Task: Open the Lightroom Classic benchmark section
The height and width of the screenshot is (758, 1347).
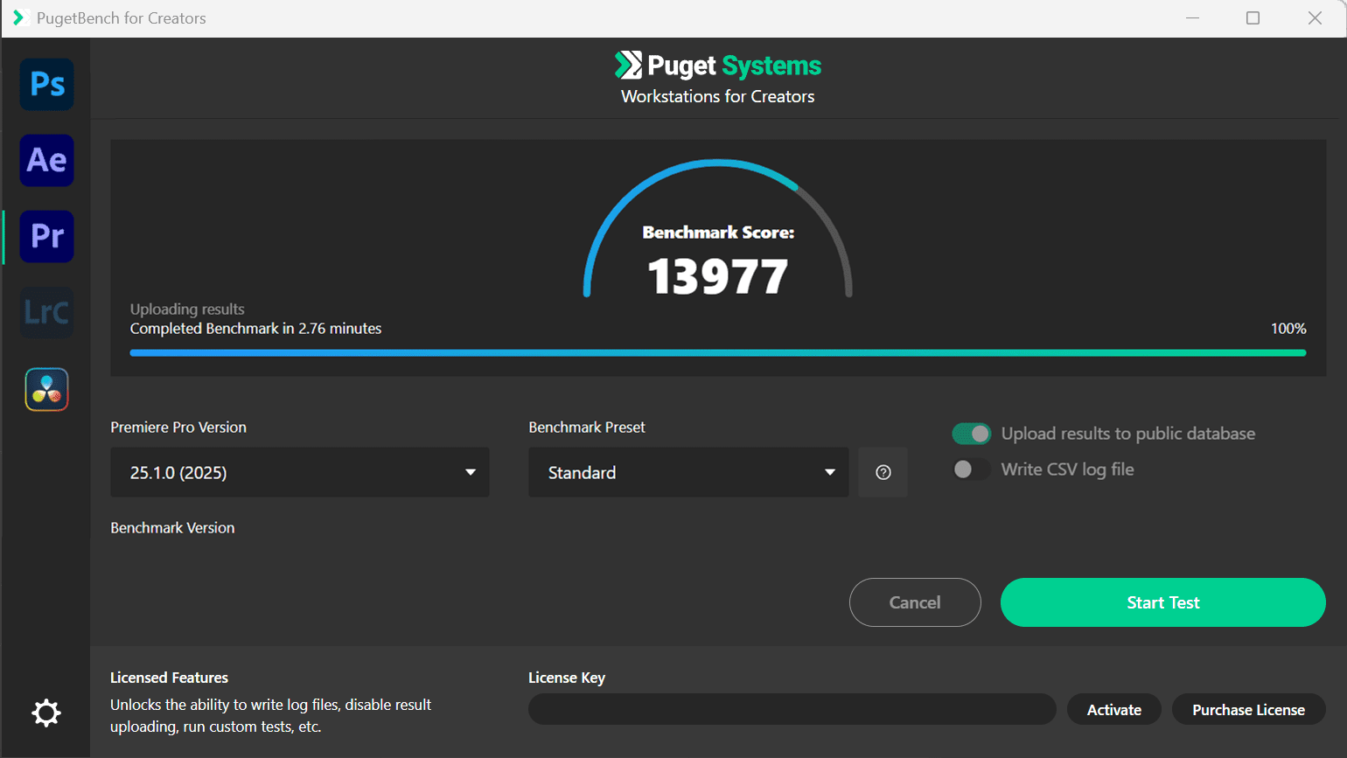Action: point(46,312)
